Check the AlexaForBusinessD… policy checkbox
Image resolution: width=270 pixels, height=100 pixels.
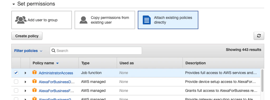coord(16,82)
